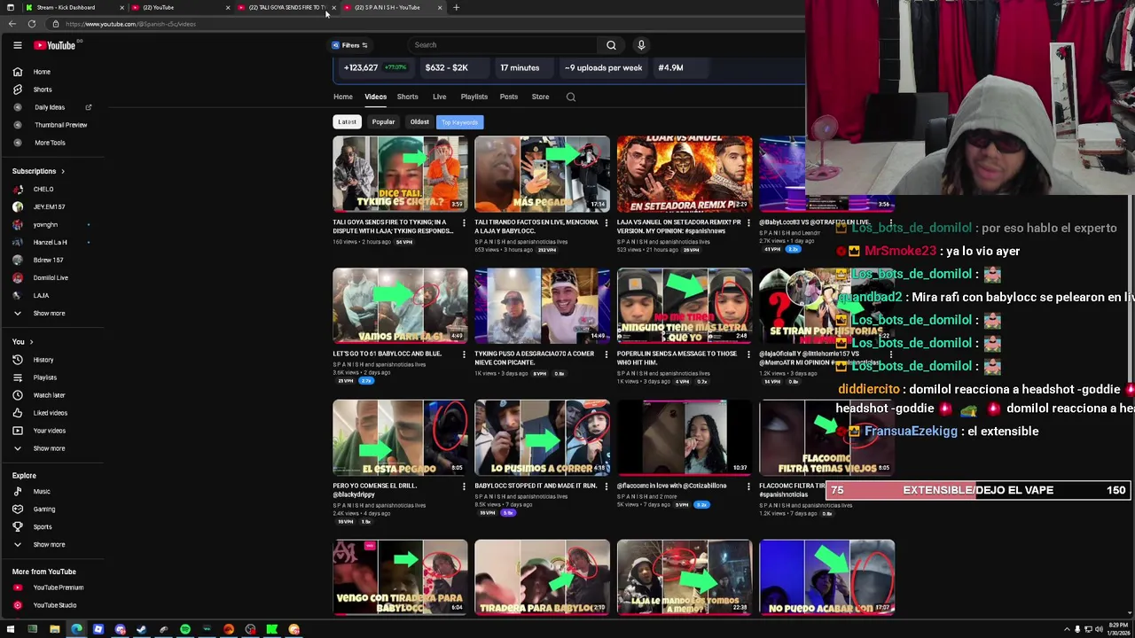Show more Explore categories
This screenshot has height=638, width=1135.
pos(49,545)
